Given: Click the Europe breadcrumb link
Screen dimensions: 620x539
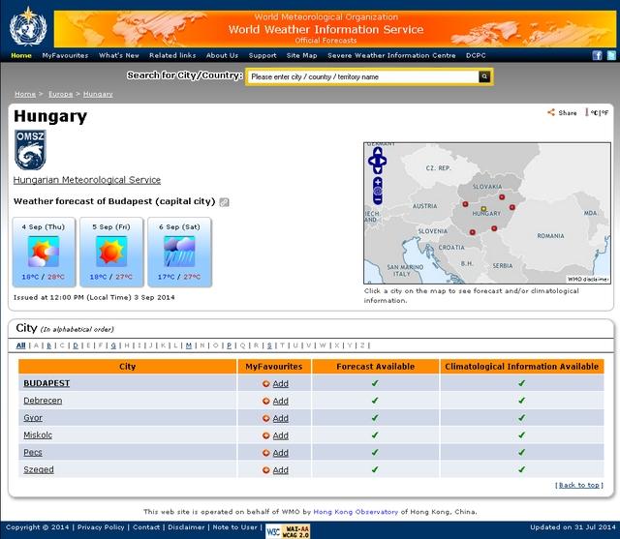Looking at the screenshot, I should click(x=60, y=94).
